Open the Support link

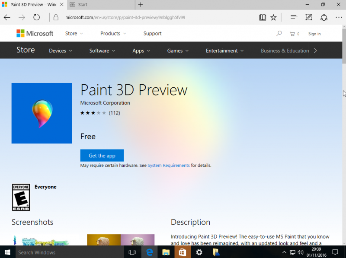152,34
